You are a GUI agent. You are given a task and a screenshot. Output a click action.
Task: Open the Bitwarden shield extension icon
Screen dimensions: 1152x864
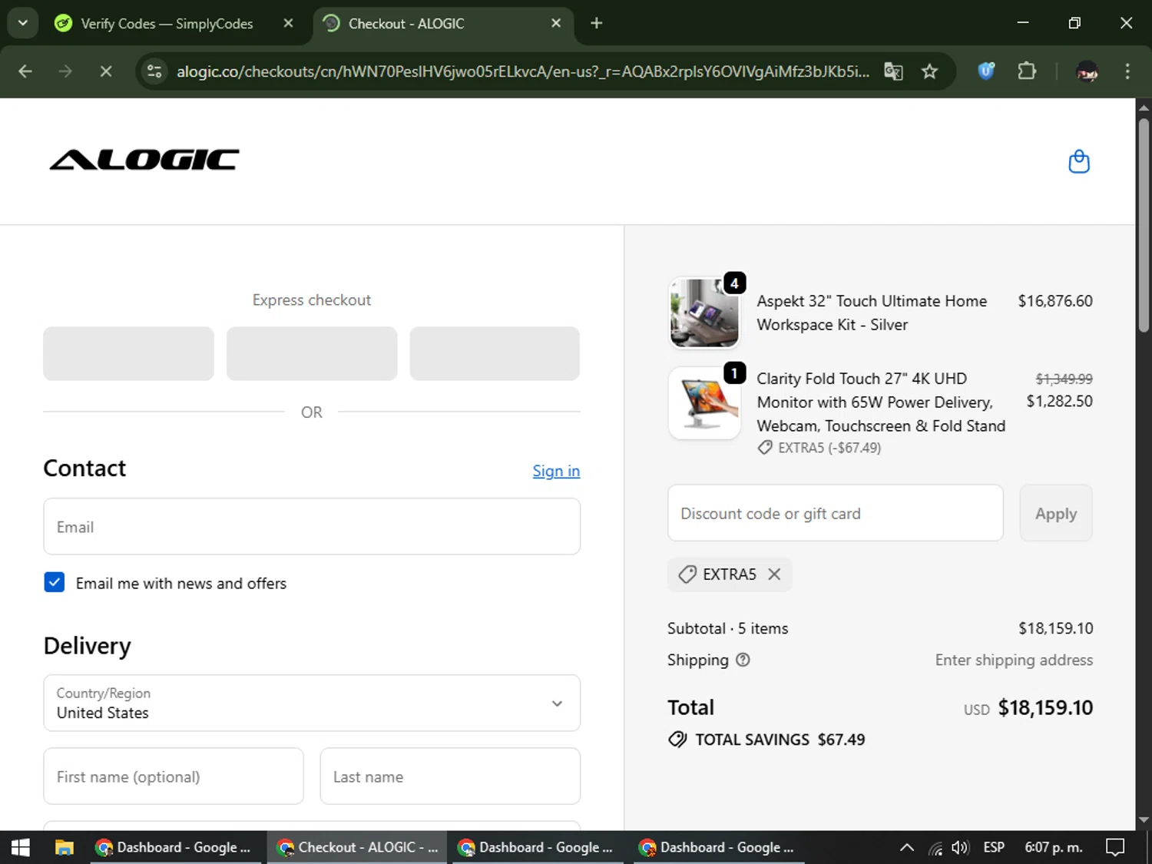click(x=986, y=71)
